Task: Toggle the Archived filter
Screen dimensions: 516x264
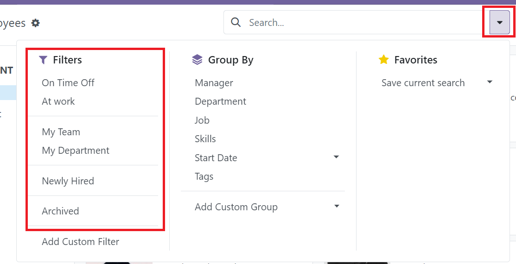Action: [x=60, y=211]
